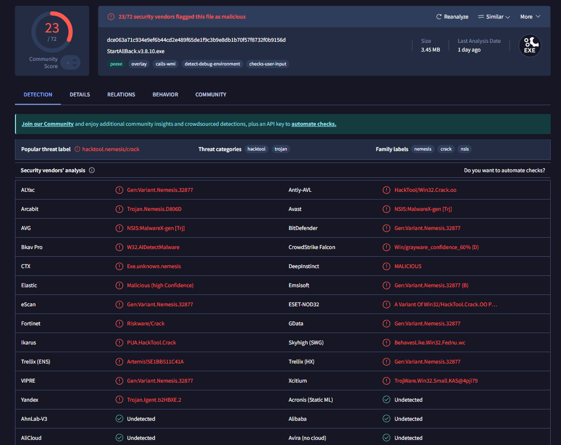The height and width of the screenshot is (445, 561).
Task: Click the peexe tag
Action: point(117,64)
